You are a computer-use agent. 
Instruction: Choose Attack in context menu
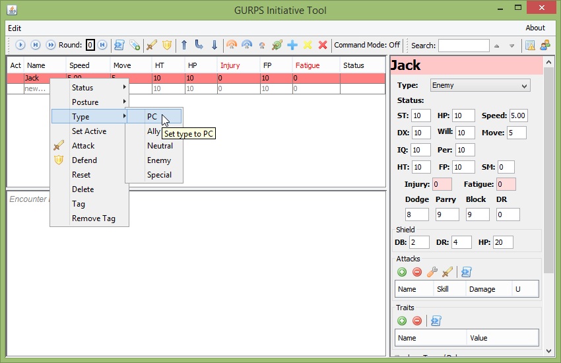tap(90, 146)
